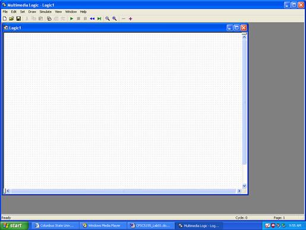Step the simulation one cycle forward

pyautogui.click(x=99, y=18)
